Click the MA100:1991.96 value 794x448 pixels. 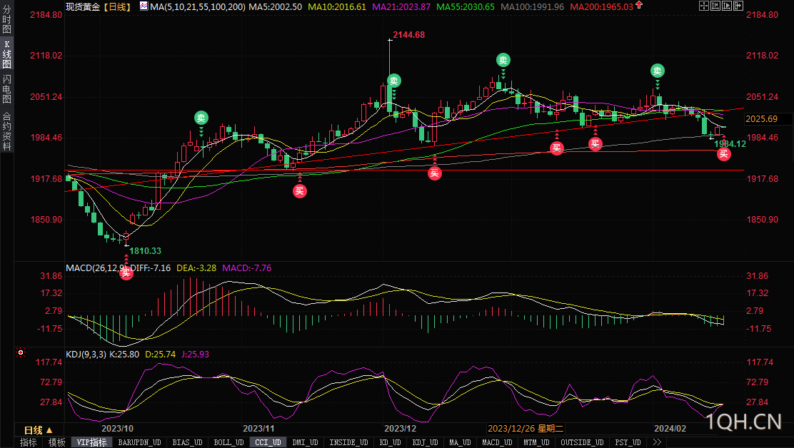(532, 6)
